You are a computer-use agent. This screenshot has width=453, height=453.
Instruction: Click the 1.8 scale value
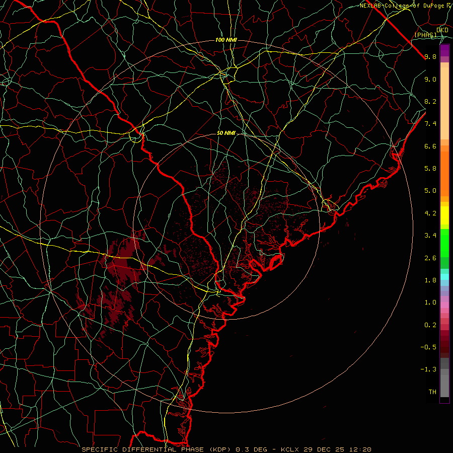430,280
